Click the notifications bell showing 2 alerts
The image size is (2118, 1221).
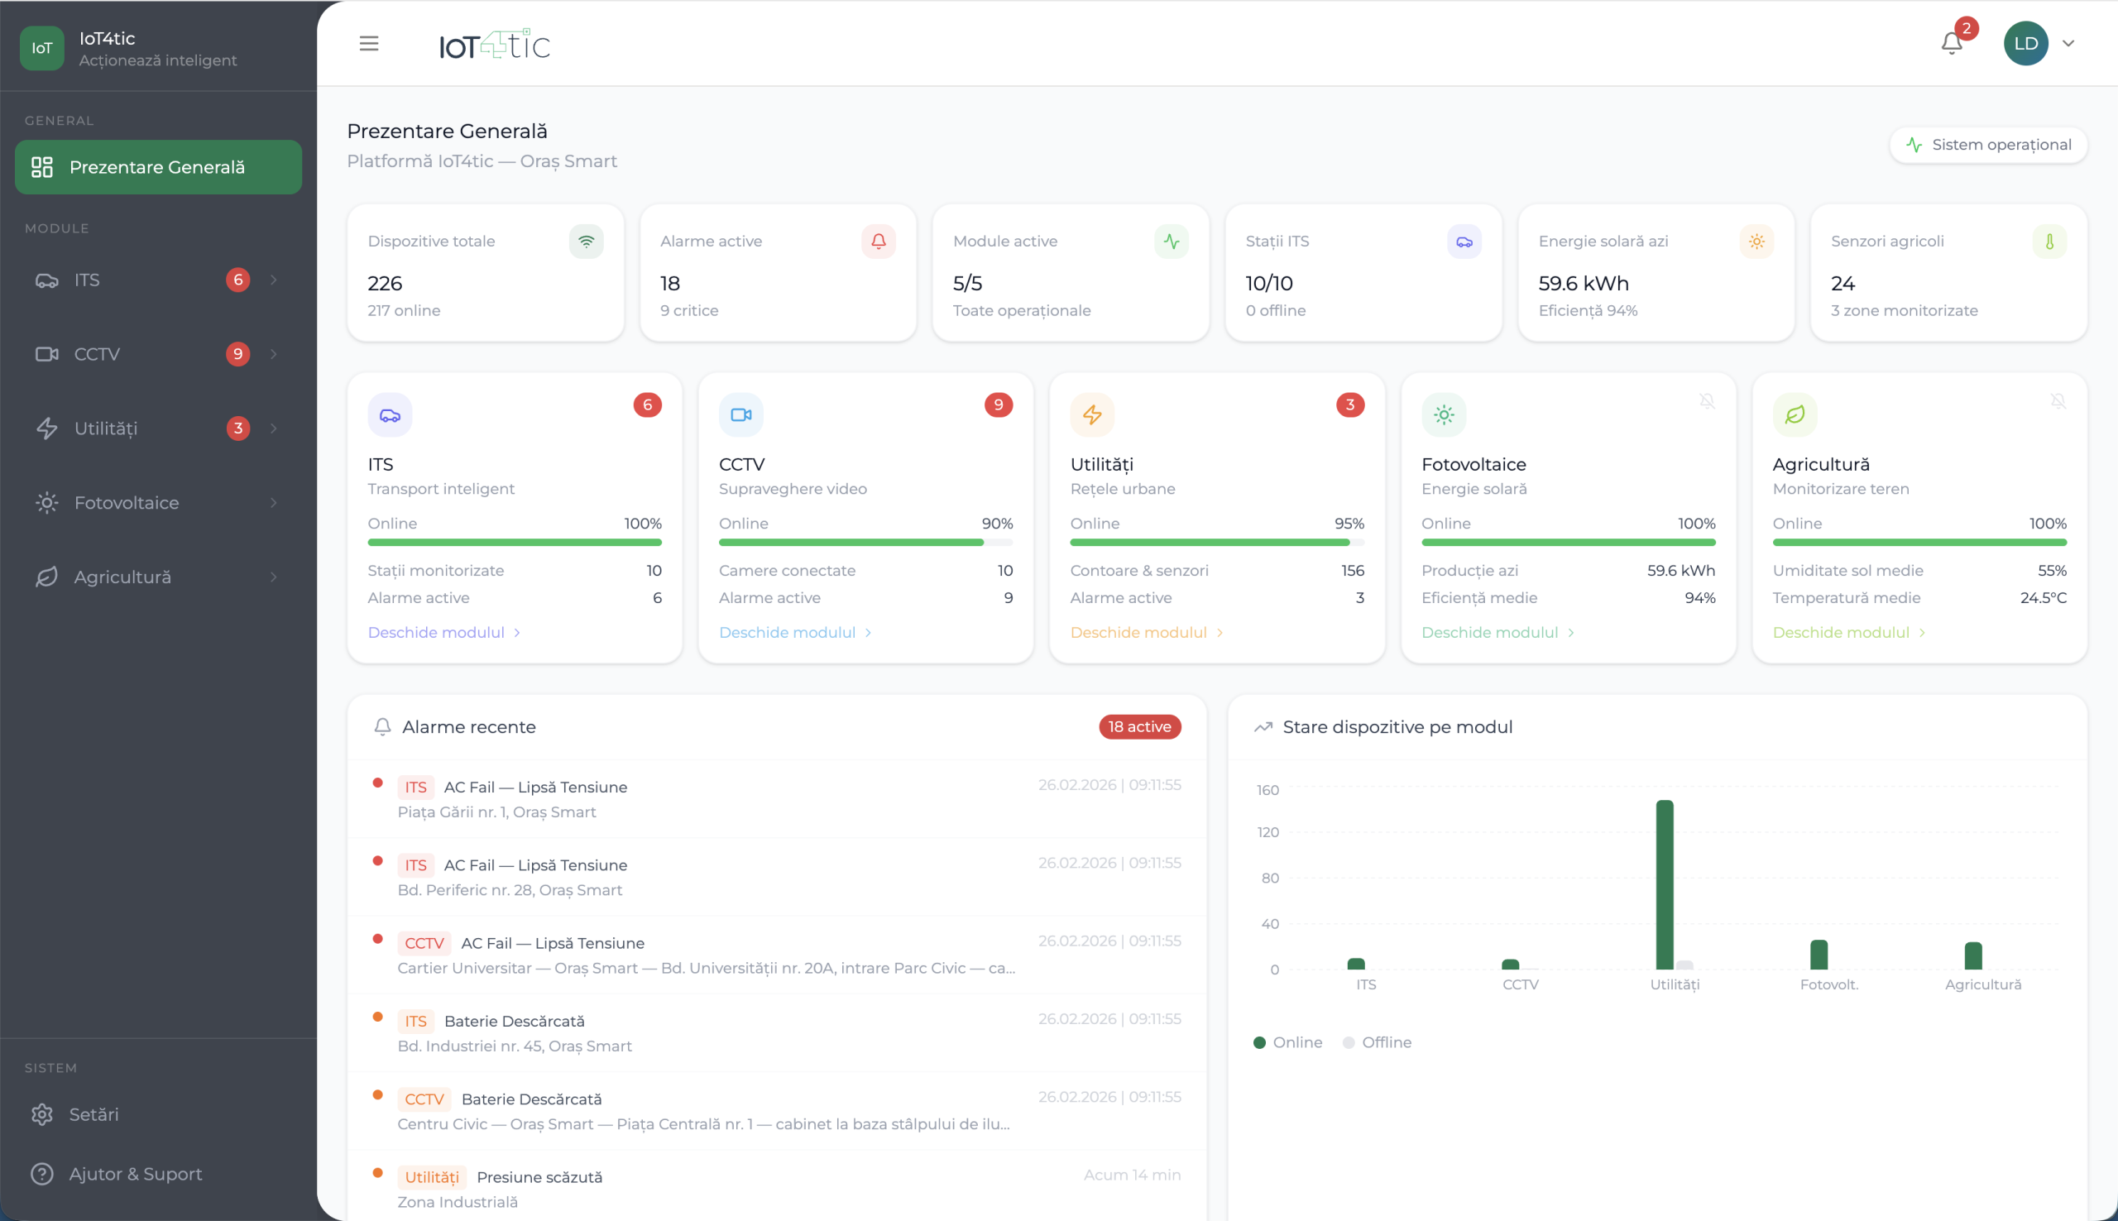[1951, 42]
